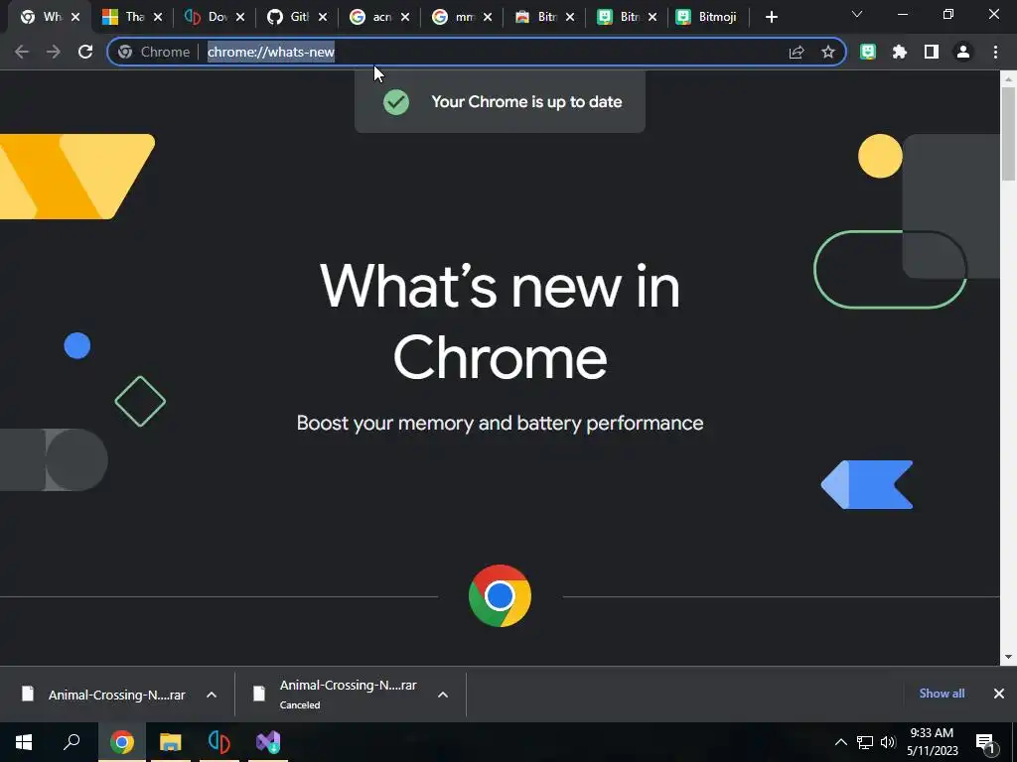Image resolution: width=1017 pixels, height=762 pixels.
Task: Open the Windows Start menu
Action: (x=24, y=742)
